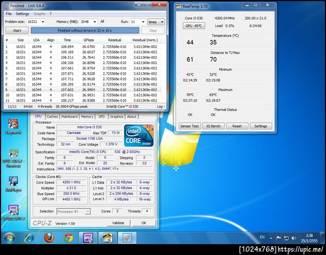
Task: Open the volume speaker tray icon
Action: click(x=294, y=238)
